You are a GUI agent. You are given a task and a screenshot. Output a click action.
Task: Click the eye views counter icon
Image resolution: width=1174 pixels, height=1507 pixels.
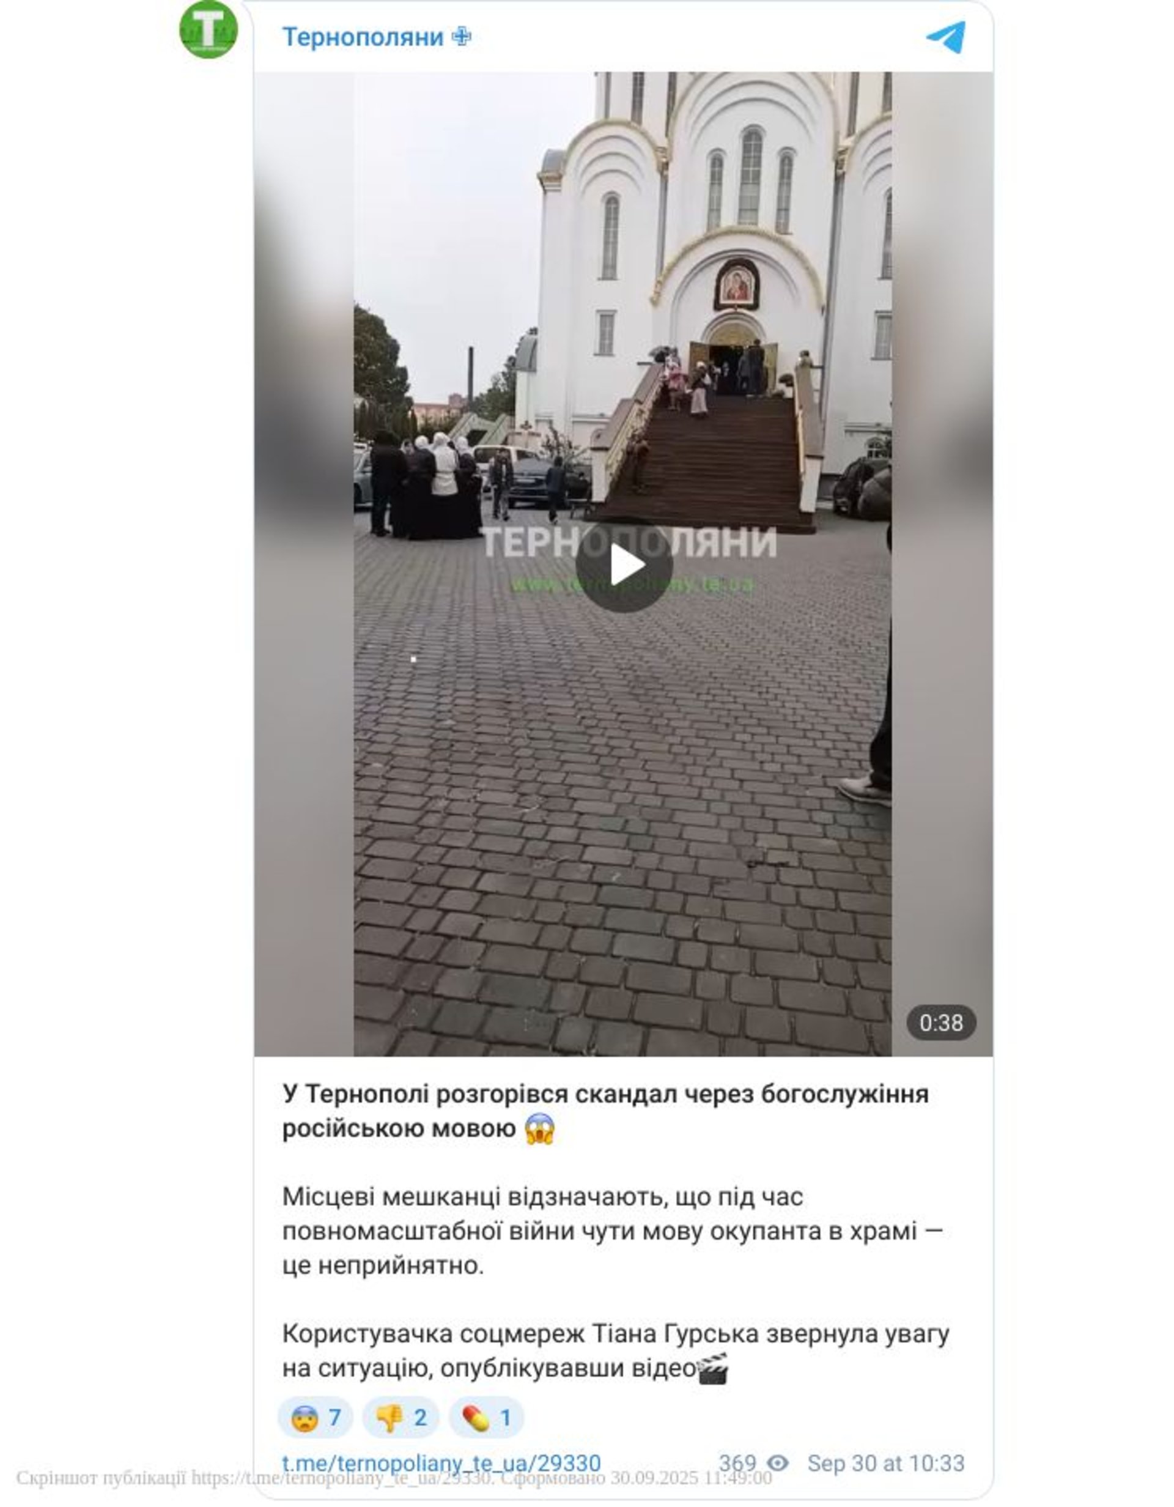pos(777,1464)
